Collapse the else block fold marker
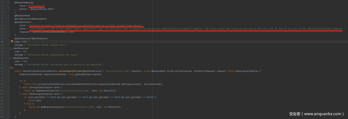 9,104
